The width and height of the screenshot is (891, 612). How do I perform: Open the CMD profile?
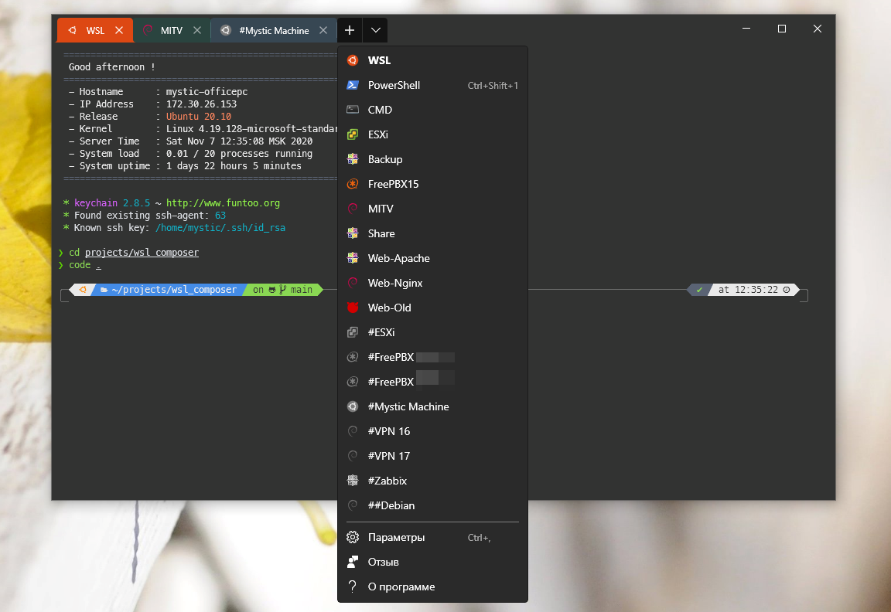tap(432, 110)
